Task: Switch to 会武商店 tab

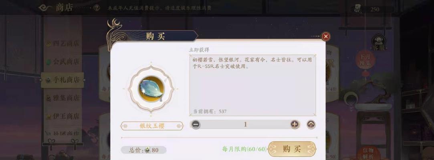Action: point(63,61)
